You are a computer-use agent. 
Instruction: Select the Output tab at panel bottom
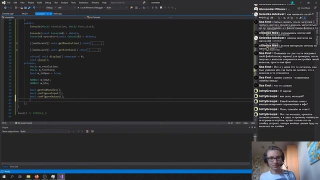5,166
